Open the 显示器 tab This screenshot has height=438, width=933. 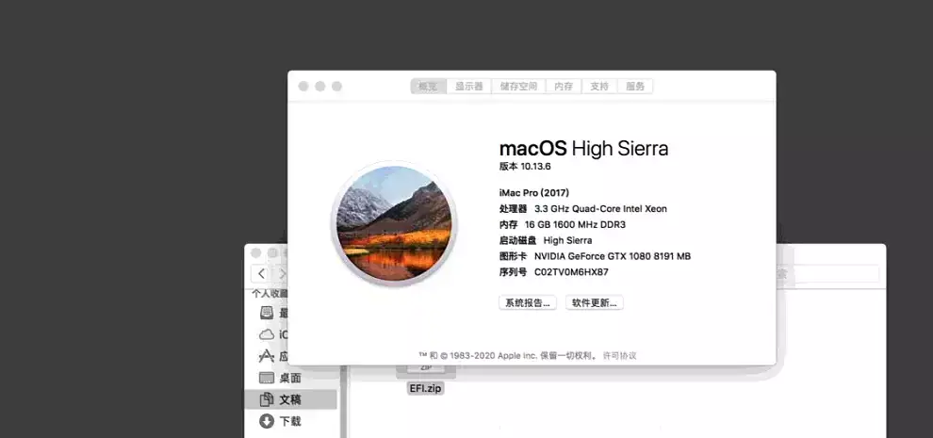tap(469, 87)
